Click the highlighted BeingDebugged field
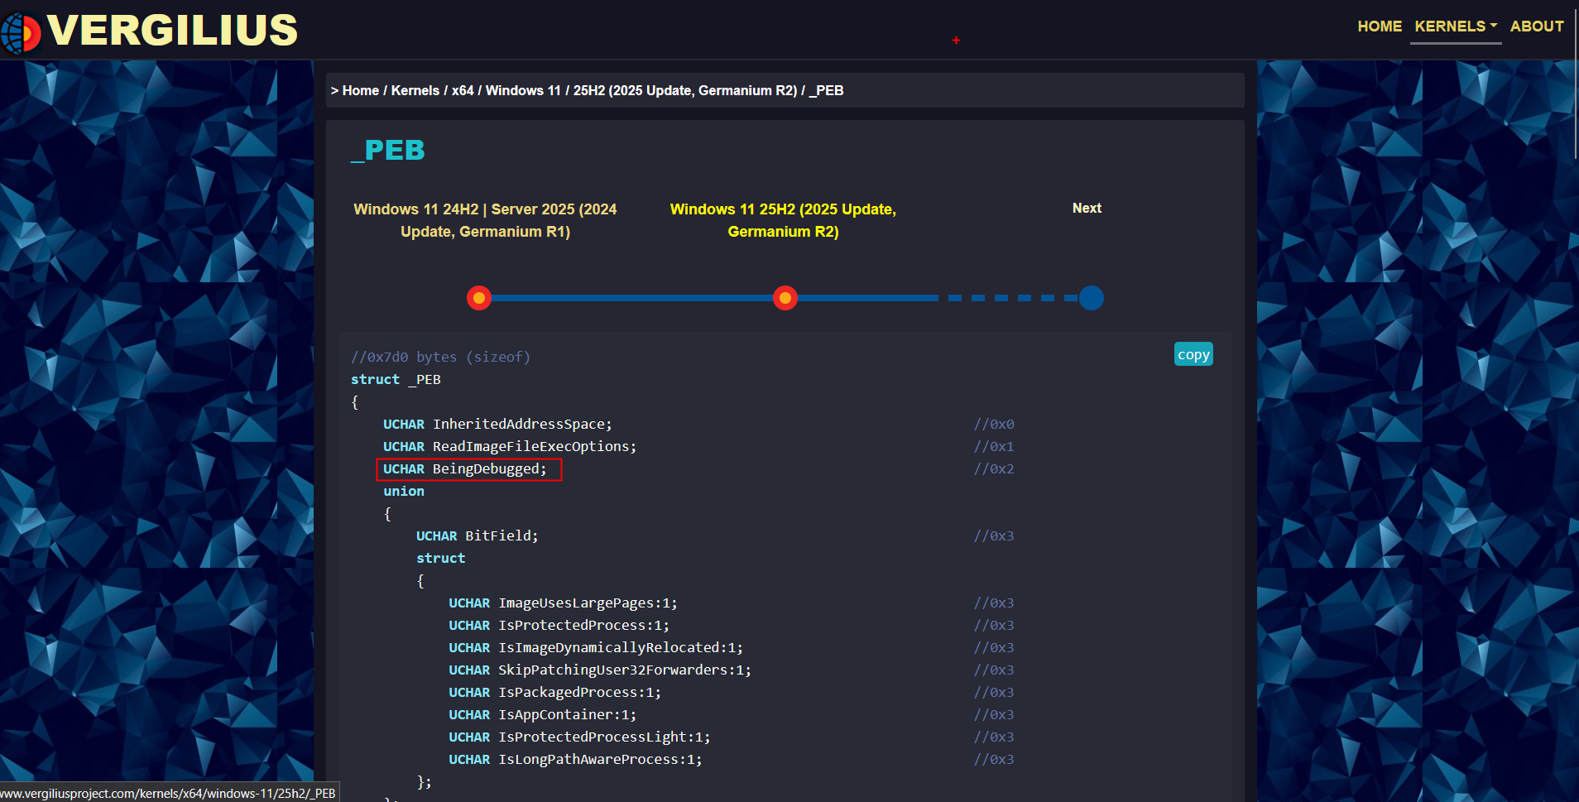1579x802 pixels. point(468,469)
